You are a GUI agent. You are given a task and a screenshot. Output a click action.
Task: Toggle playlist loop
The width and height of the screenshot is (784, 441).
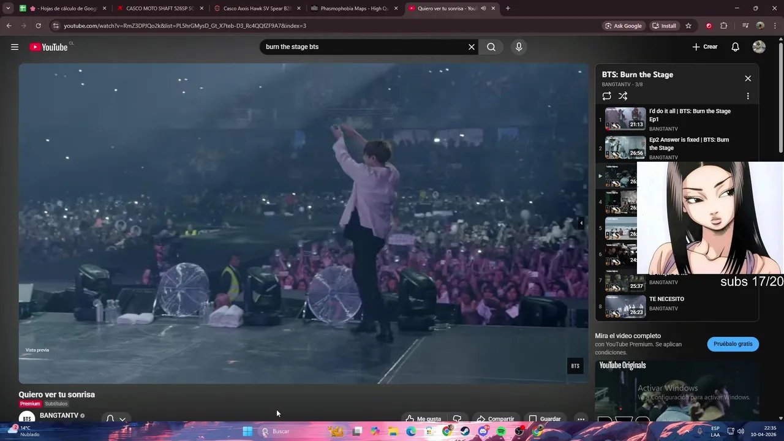[x=606, y=96]
